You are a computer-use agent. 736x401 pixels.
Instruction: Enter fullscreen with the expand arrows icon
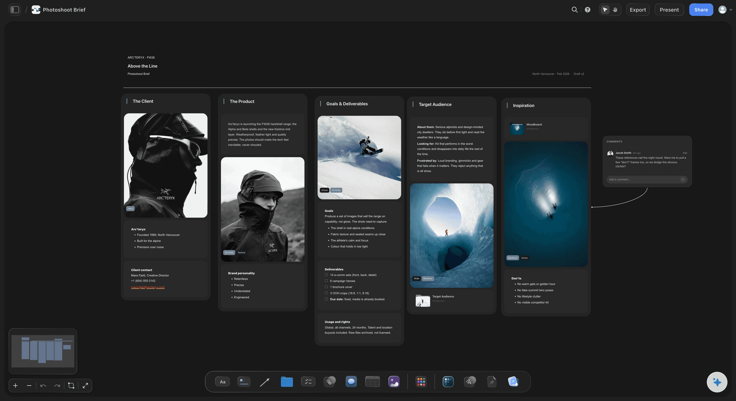point(85,386)
